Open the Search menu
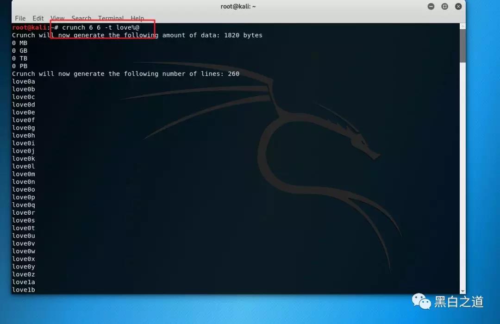The width and height of the screenshot is (500, 324). [x=81, y=19]
